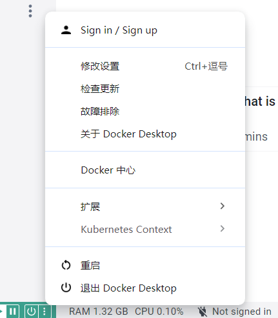The height and width of the screenshot is (318, 278).
Task: Open 修改设置 from the menu
Action: coord(145,66)
